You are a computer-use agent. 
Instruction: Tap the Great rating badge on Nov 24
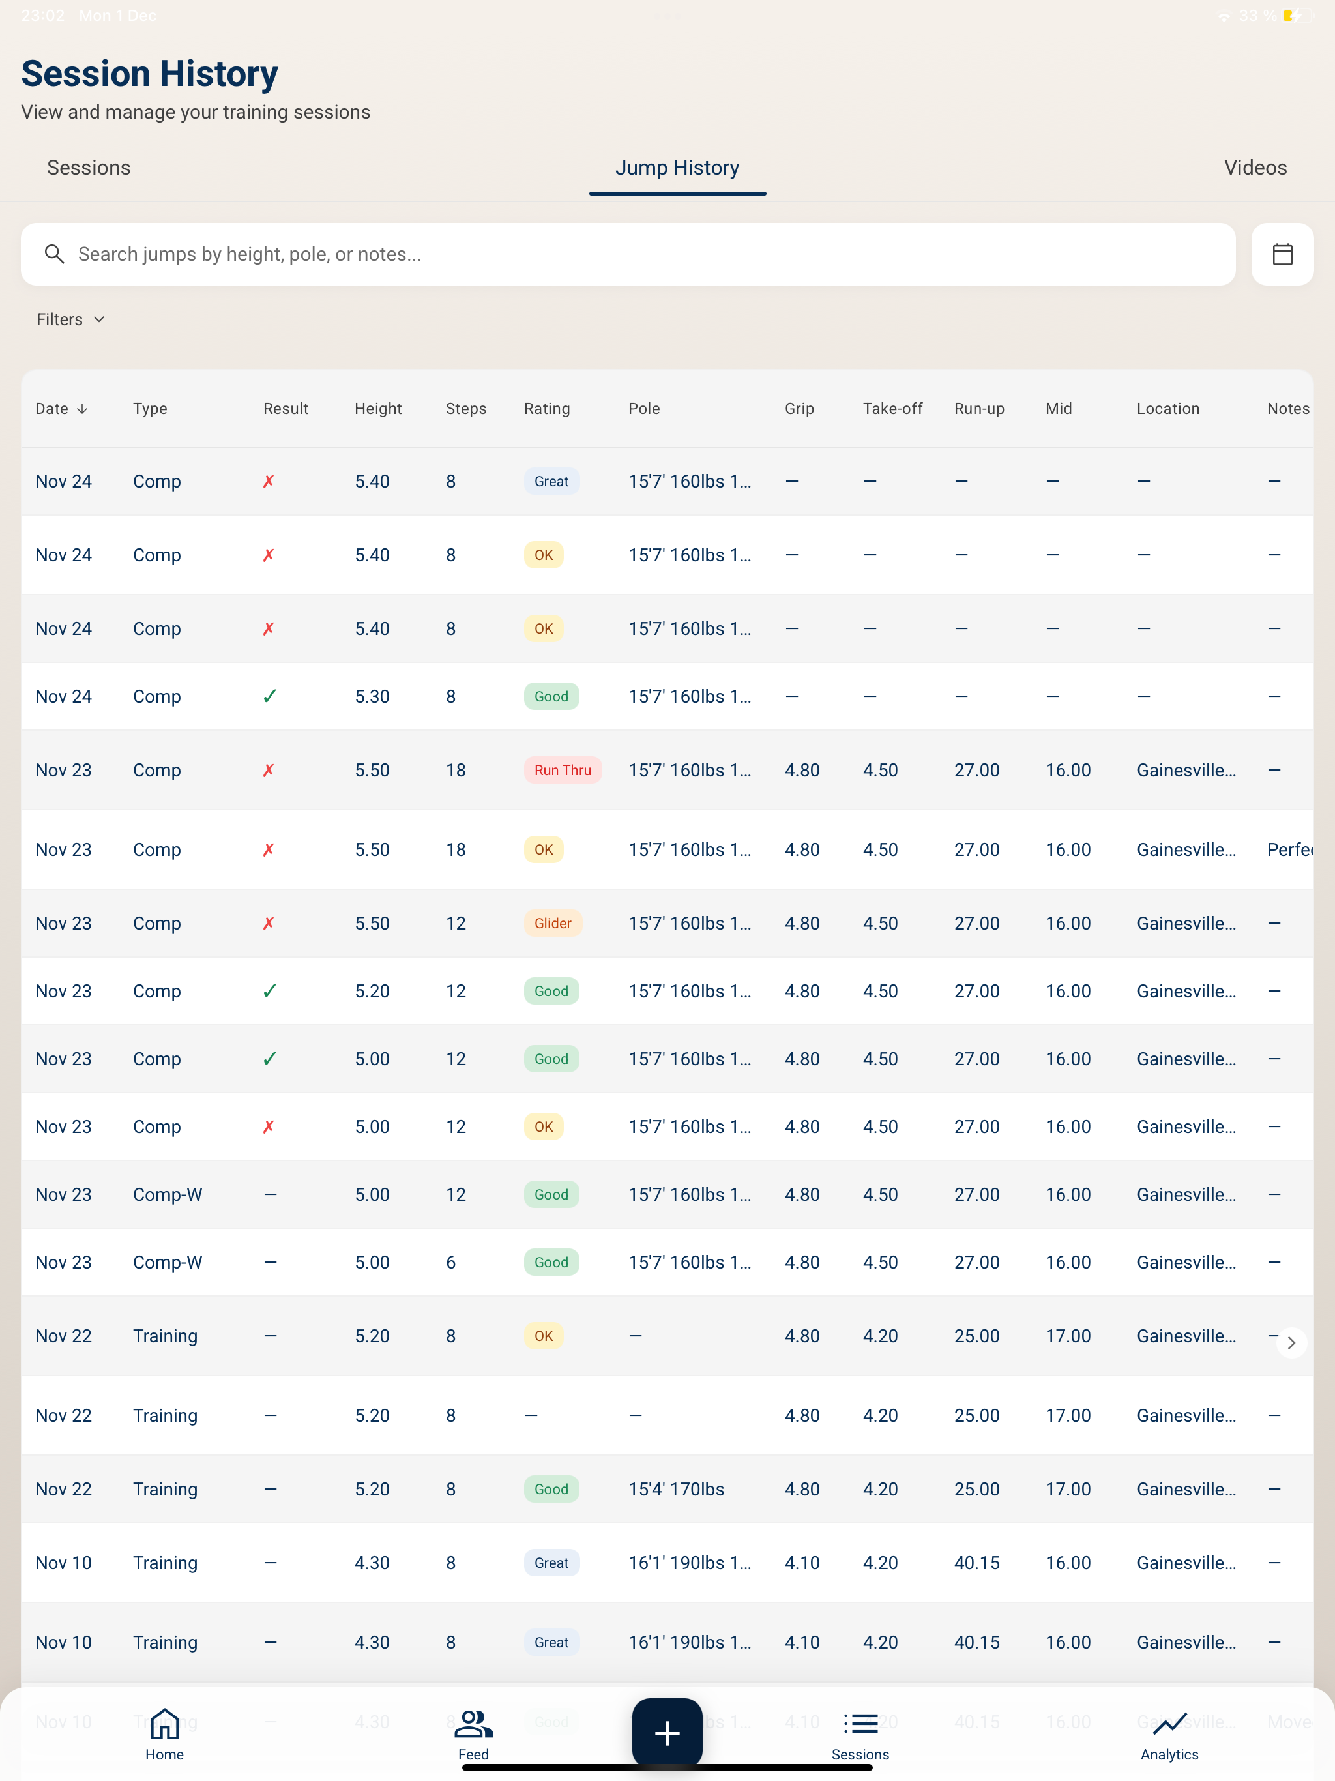click(x=551, y=482)
